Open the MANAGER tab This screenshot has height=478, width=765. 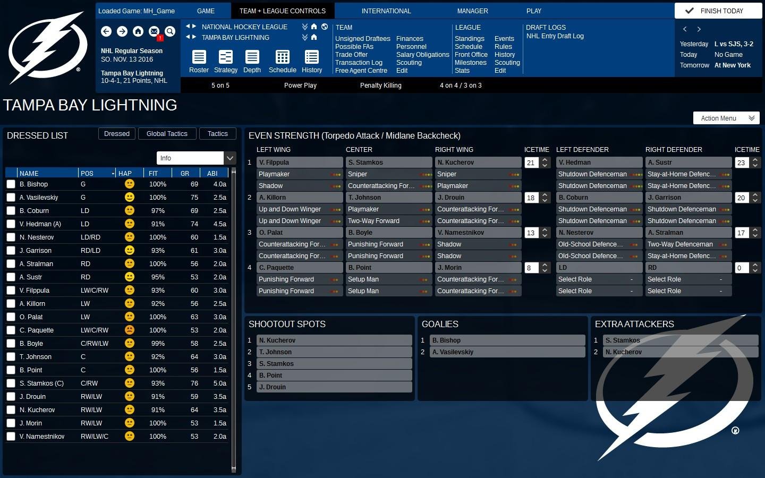tap(472, 11)
